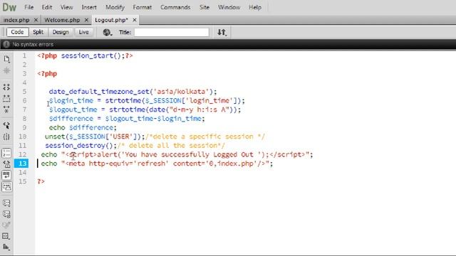456x256 pixels.
Task: Click 'session_destroy();' on line 11
Action: point(81,145)
